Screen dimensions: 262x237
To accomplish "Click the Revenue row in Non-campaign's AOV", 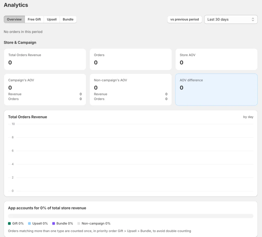I will pos(131,94).
